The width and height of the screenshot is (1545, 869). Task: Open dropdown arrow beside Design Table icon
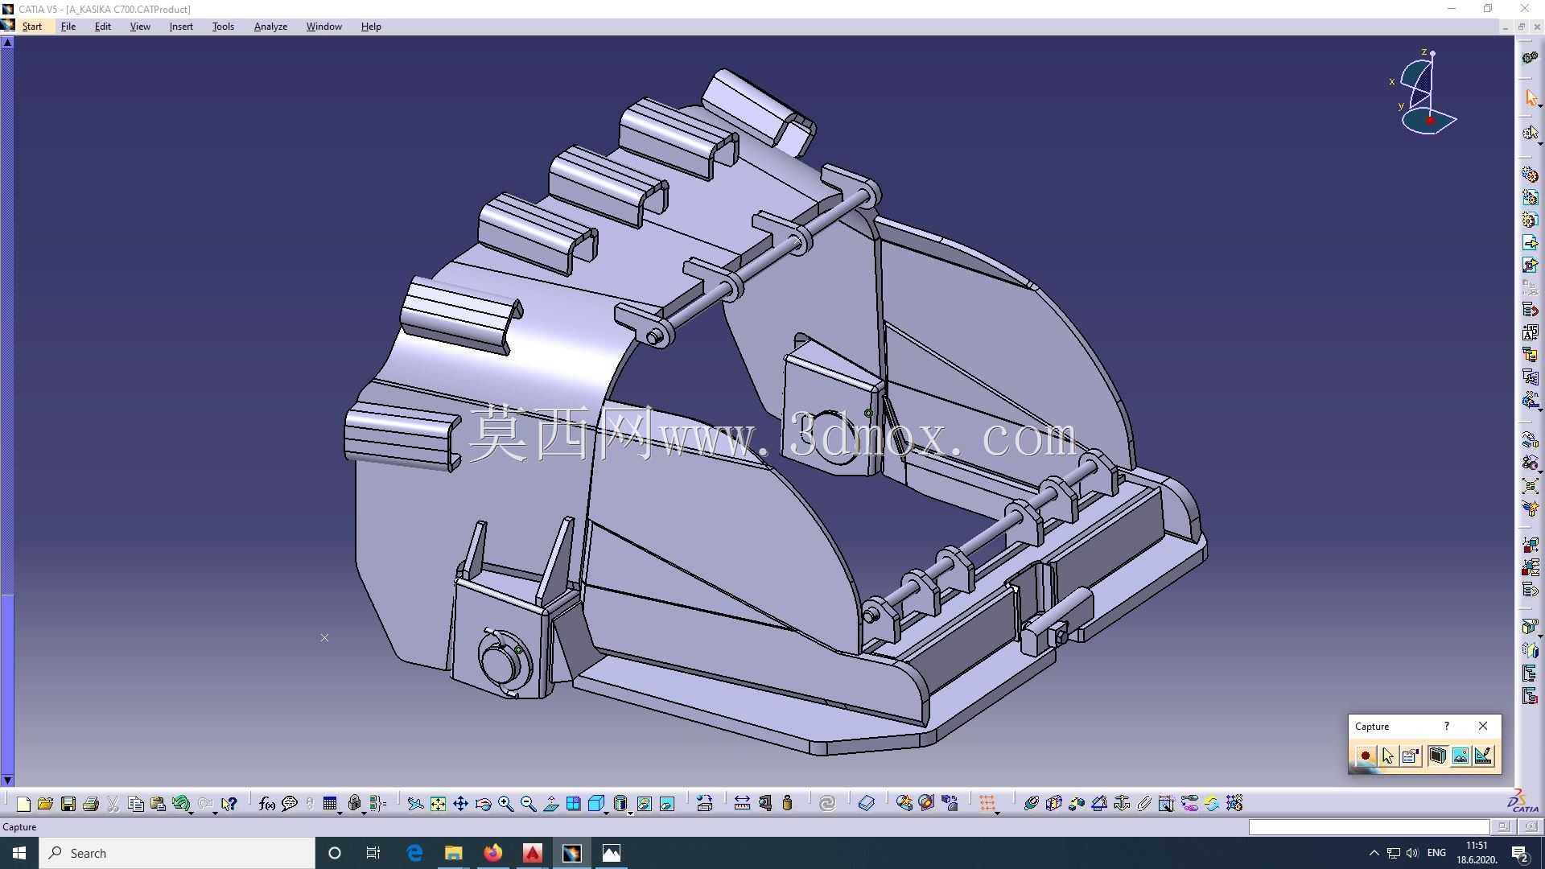(340, 812)
